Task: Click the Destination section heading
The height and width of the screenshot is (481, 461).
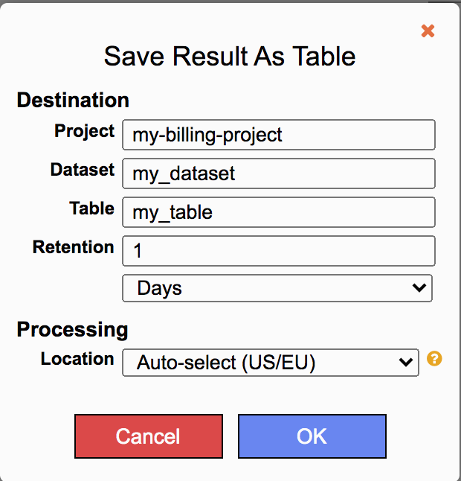Action: click(73, 100)
